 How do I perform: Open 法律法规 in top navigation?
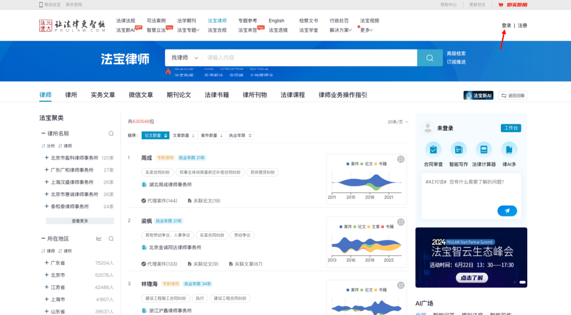(126, 21)
